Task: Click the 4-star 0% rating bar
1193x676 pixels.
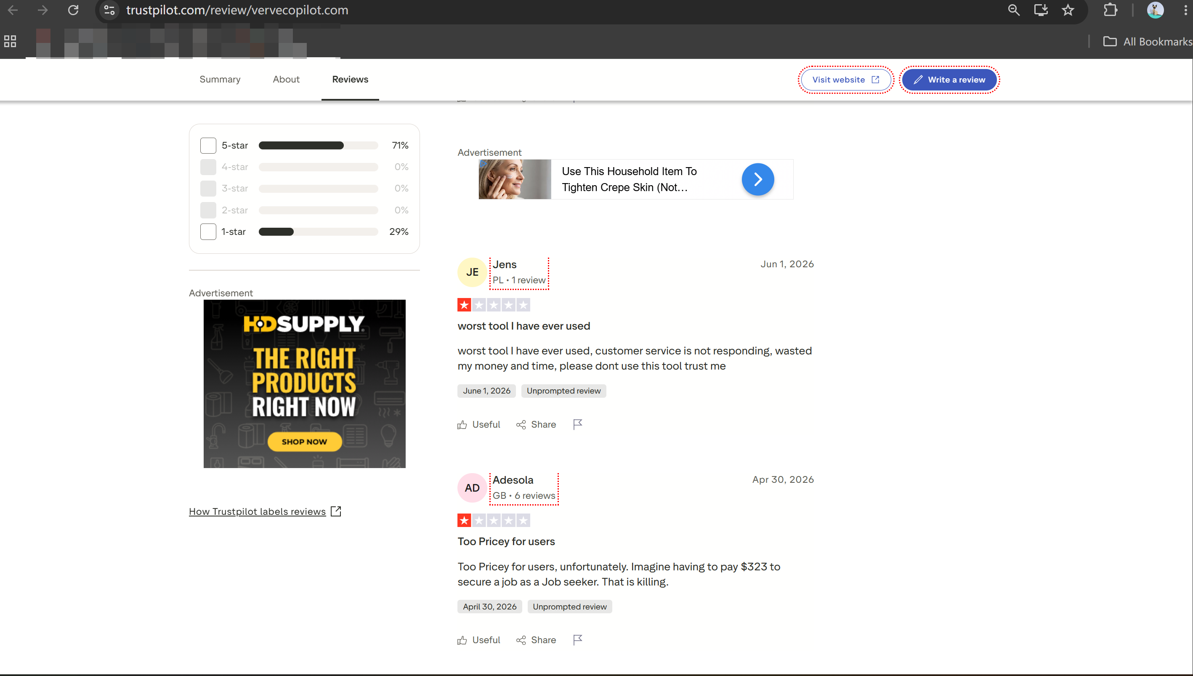Action: pyautogui.click(x=318, y=167)
